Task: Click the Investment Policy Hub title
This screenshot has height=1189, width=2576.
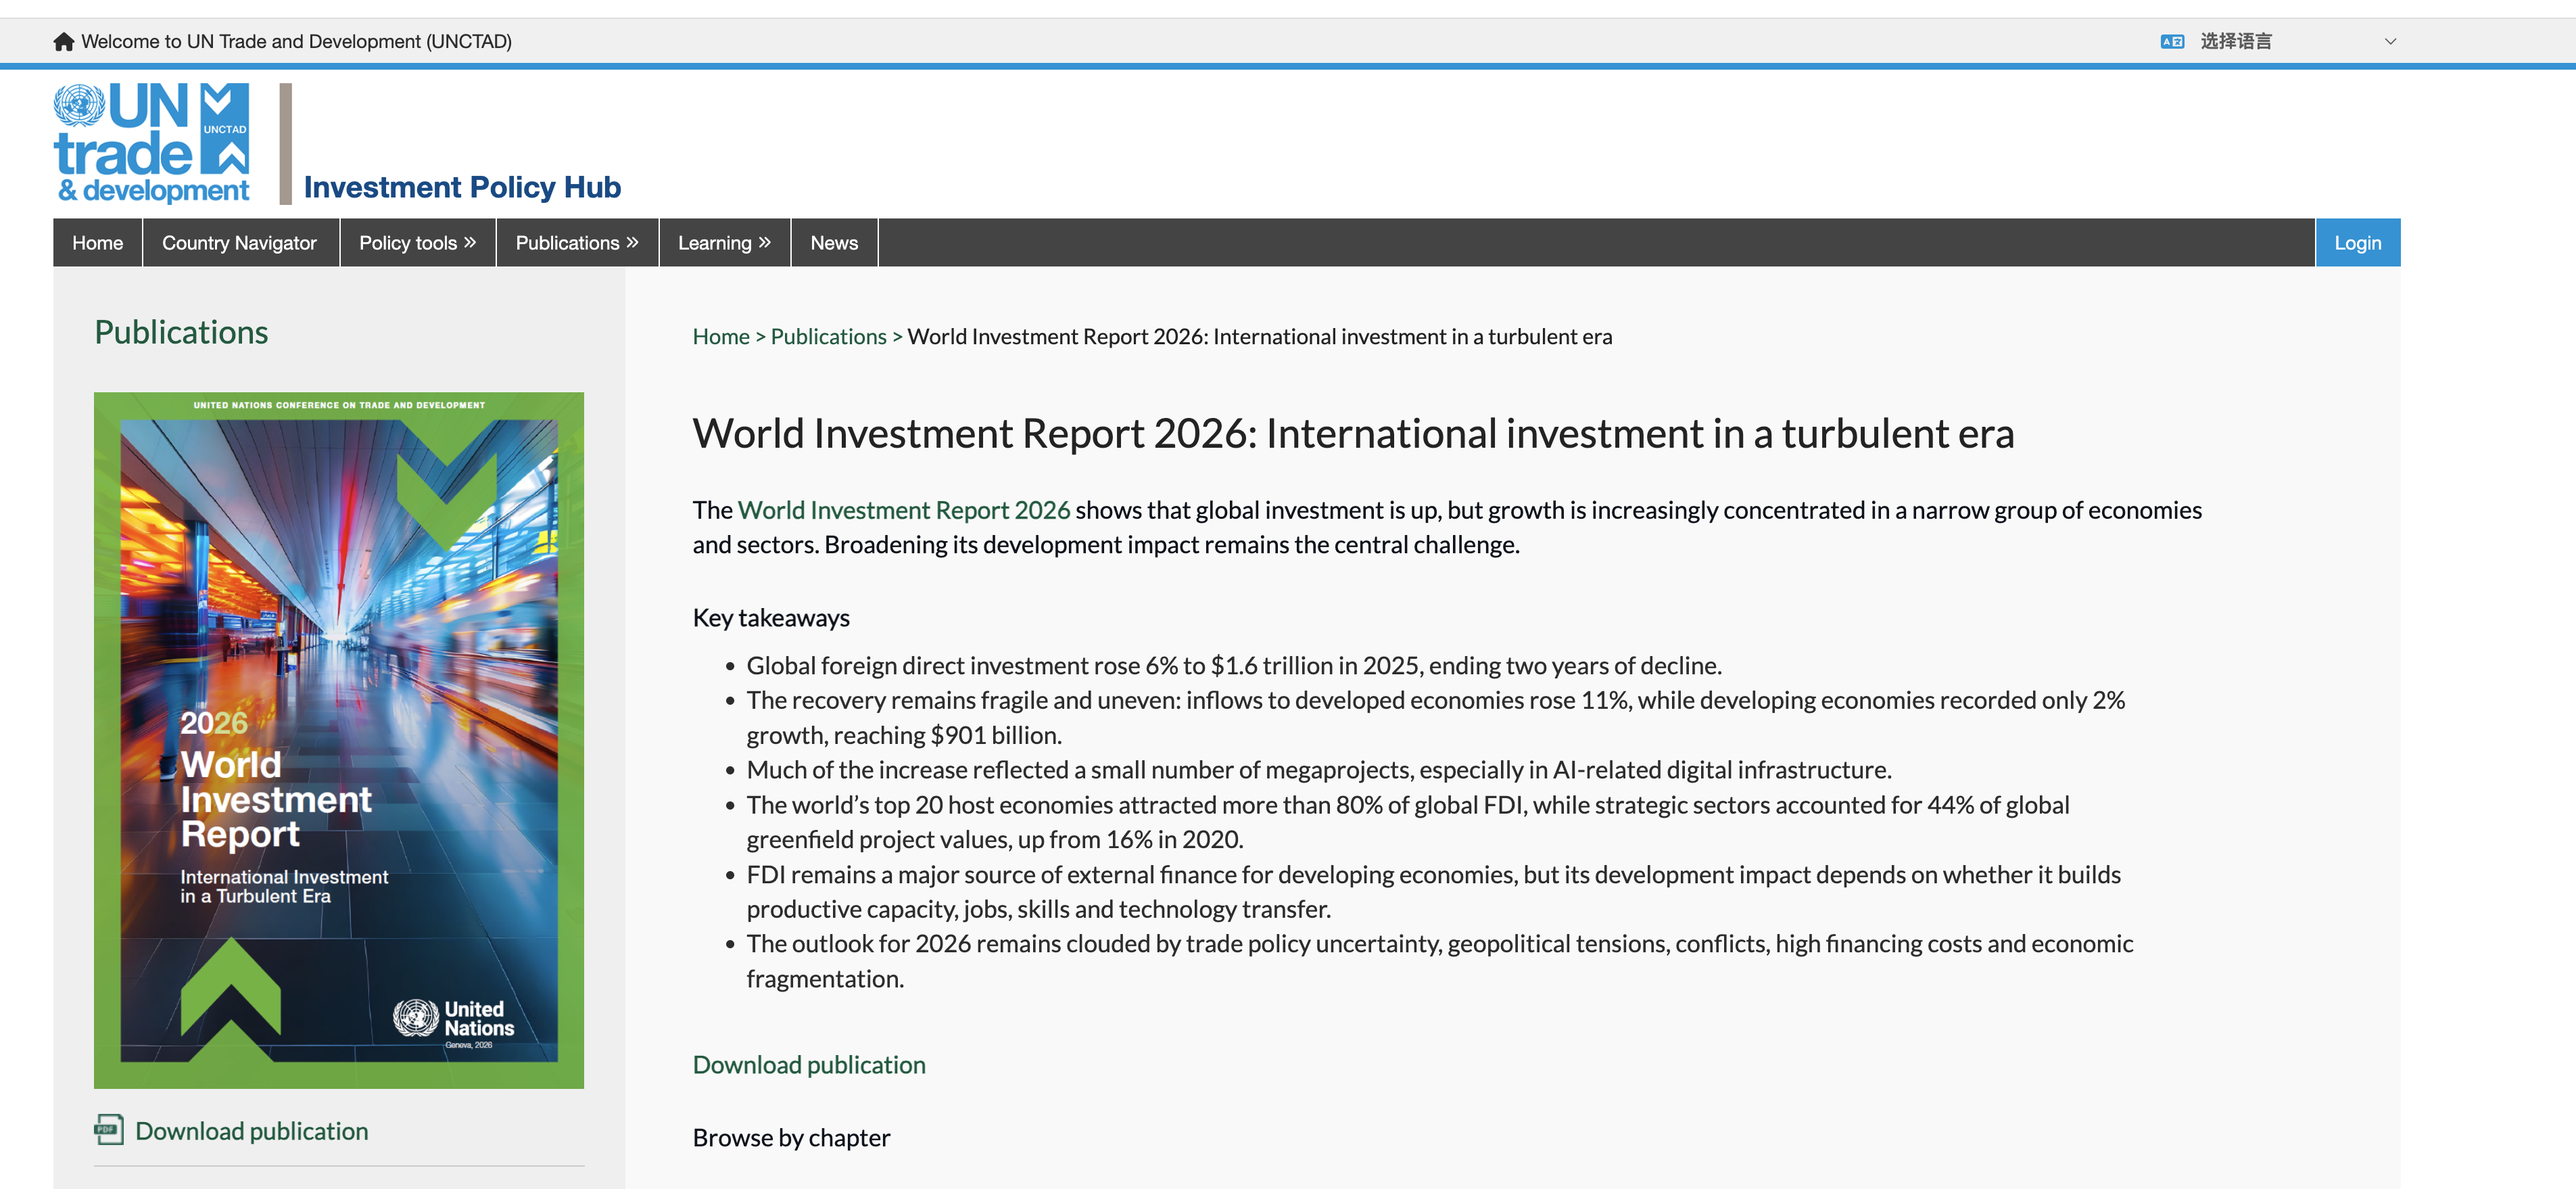Action: pyautogui.click(x=462, y=187)
